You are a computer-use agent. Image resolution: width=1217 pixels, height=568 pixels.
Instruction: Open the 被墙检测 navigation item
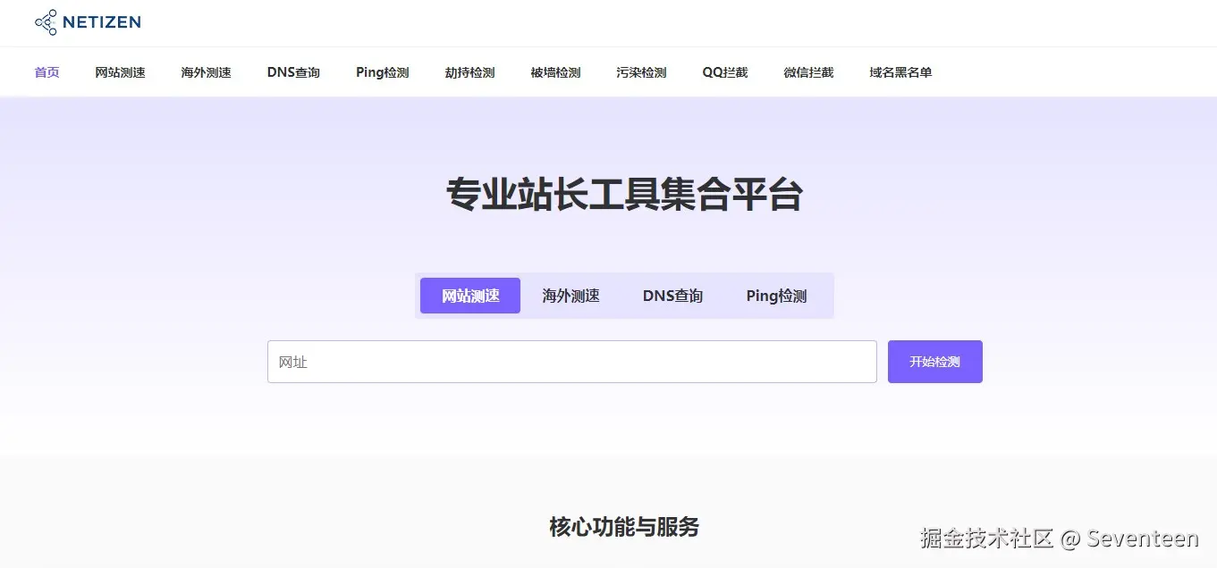click(556, 72)
